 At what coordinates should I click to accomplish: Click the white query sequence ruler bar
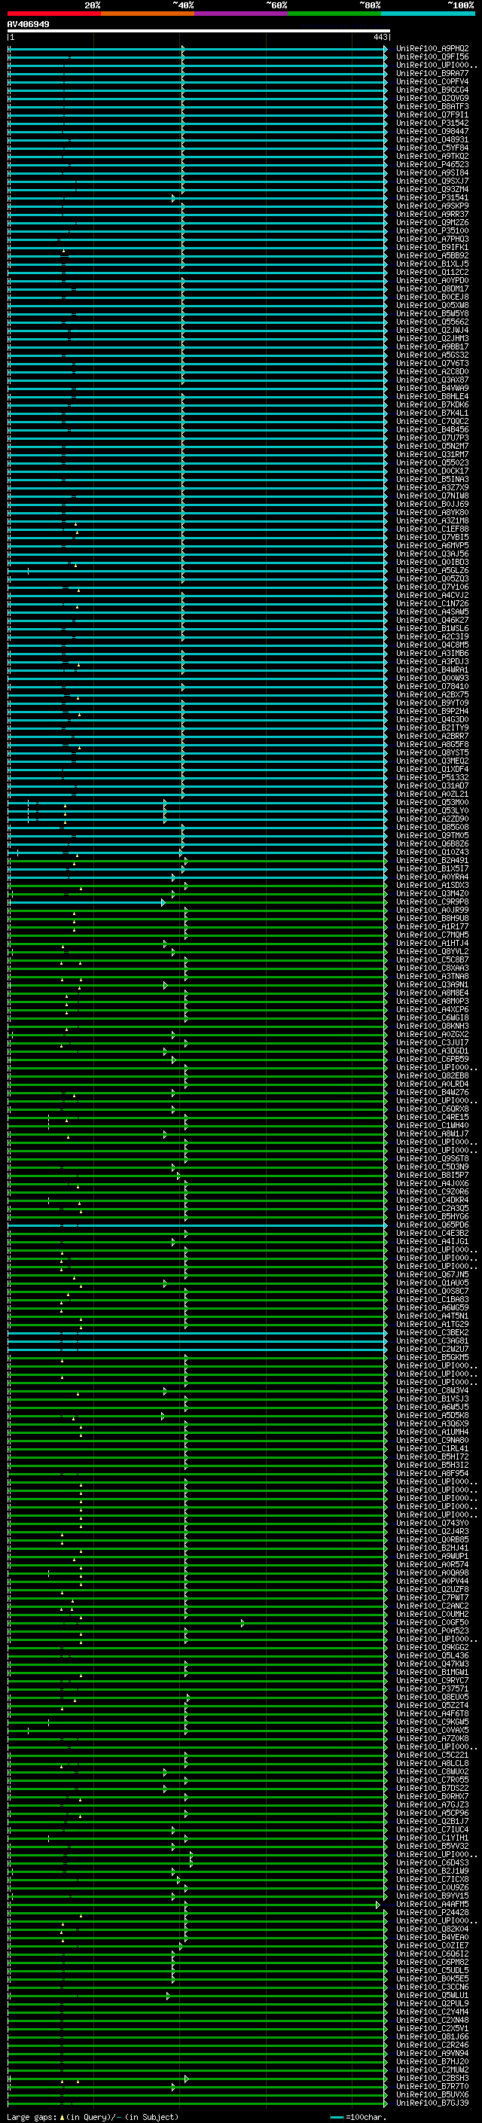pyautogui.click(x=198, y=30)
